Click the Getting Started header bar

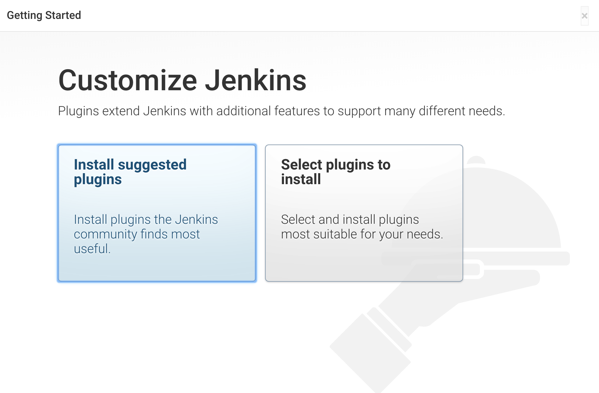tap(274, 15)
